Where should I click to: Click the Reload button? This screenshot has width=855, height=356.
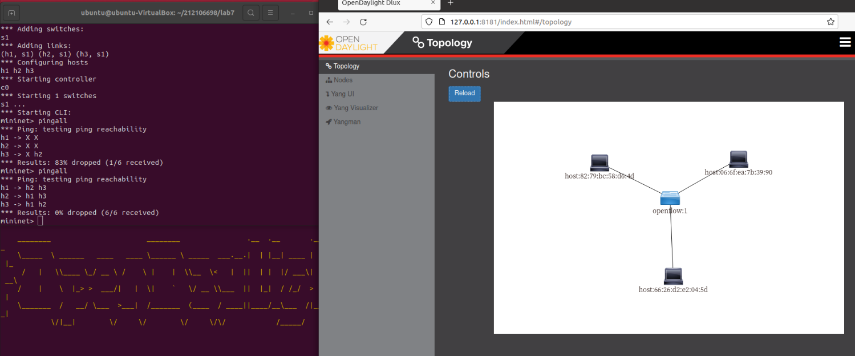tap(464, 94)
